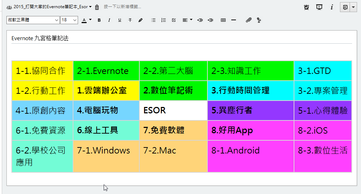Click the shared notebook people icon

point(9,7)
